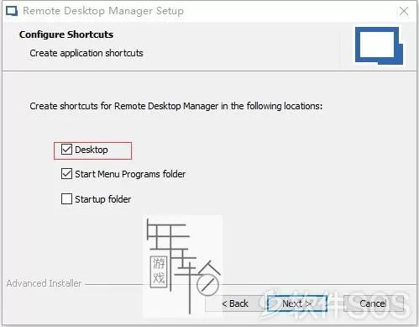Viewport: 419px width, 327px height.
Task: Click the Desktop option label text
Action: (x=92, y=150)
